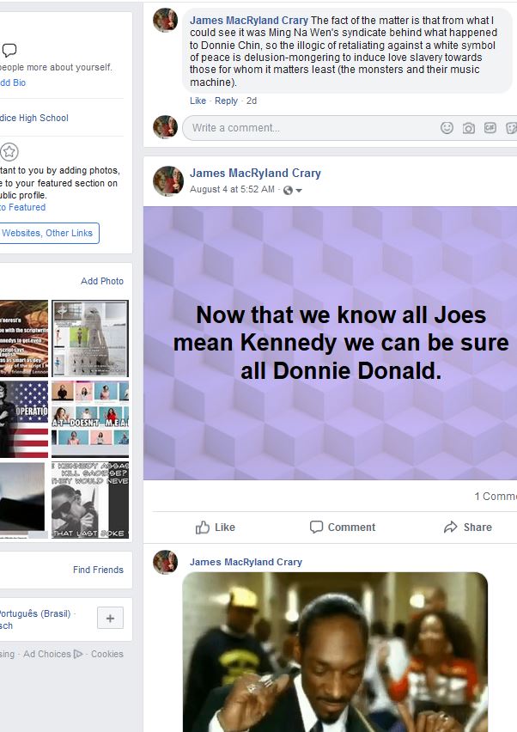Screen dimensions: 517x732
Task: Open August 4 at 5:52 AM timestamp
Action: click(232, 189)
